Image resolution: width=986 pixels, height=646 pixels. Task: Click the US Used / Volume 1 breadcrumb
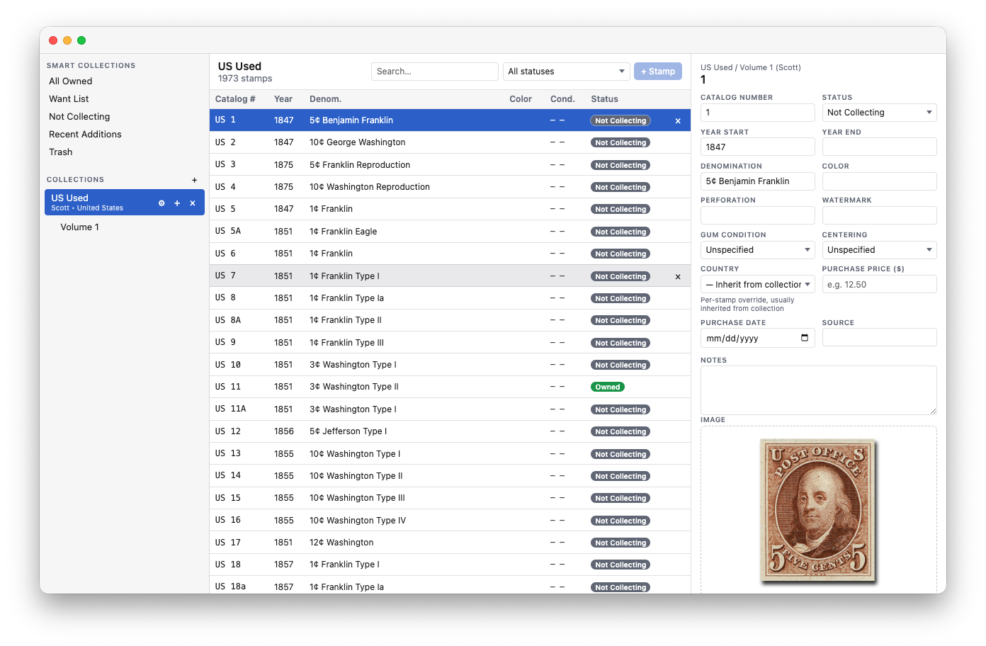750,67
